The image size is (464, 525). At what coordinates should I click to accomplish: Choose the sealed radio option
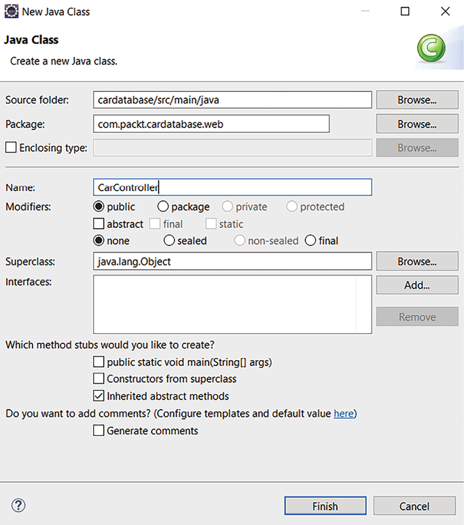click(169, 241)
